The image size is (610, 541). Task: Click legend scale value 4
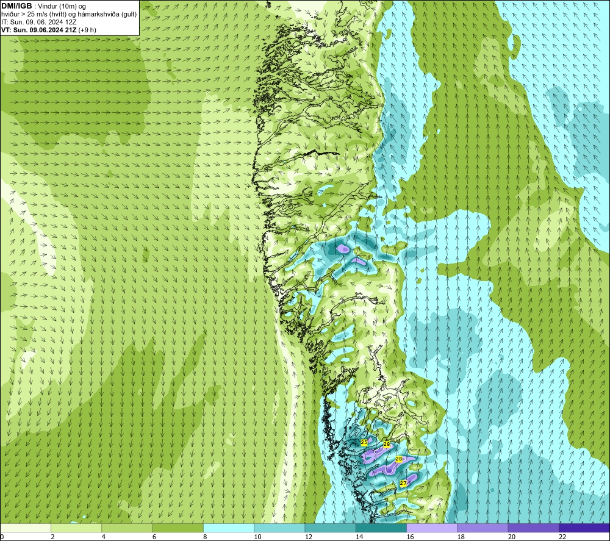tap(104, 537)
